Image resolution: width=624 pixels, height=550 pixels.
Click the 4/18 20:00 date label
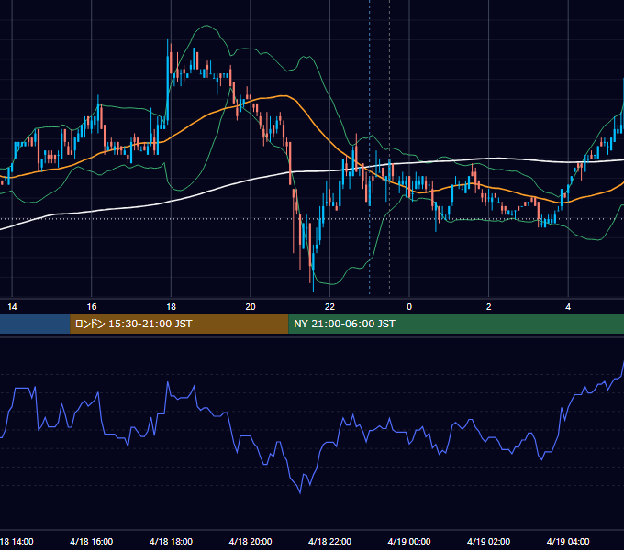click(x=251, y=541)
